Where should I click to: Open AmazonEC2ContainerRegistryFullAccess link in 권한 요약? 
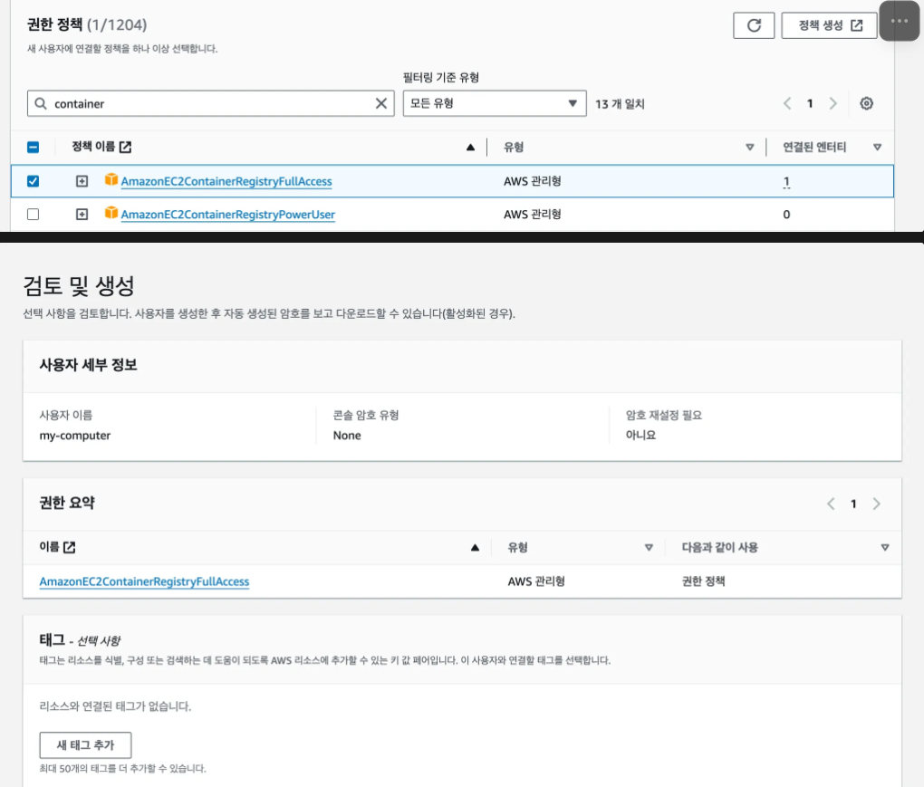(144, 581)
